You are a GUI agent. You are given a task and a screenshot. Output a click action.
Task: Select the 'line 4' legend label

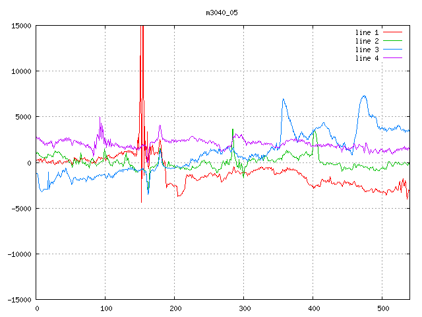pyautogui.click(x=367, y=58)
